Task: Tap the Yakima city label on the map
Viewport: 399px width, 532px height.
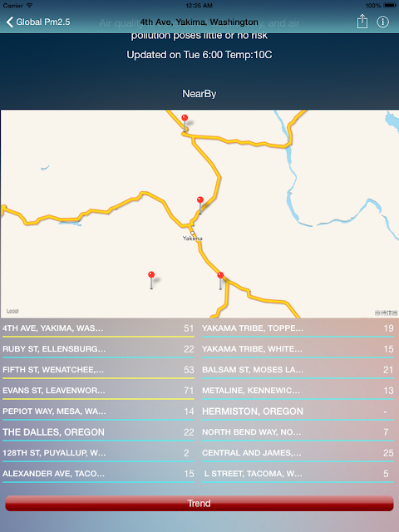Action: pyautogui.click(x=192, y=239)
